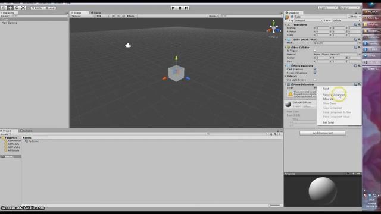Viewport: 381px width, 214px height.
Task: Select the Scale tool in toolbar
Action: pyautogui.click(x=23, y=8)
